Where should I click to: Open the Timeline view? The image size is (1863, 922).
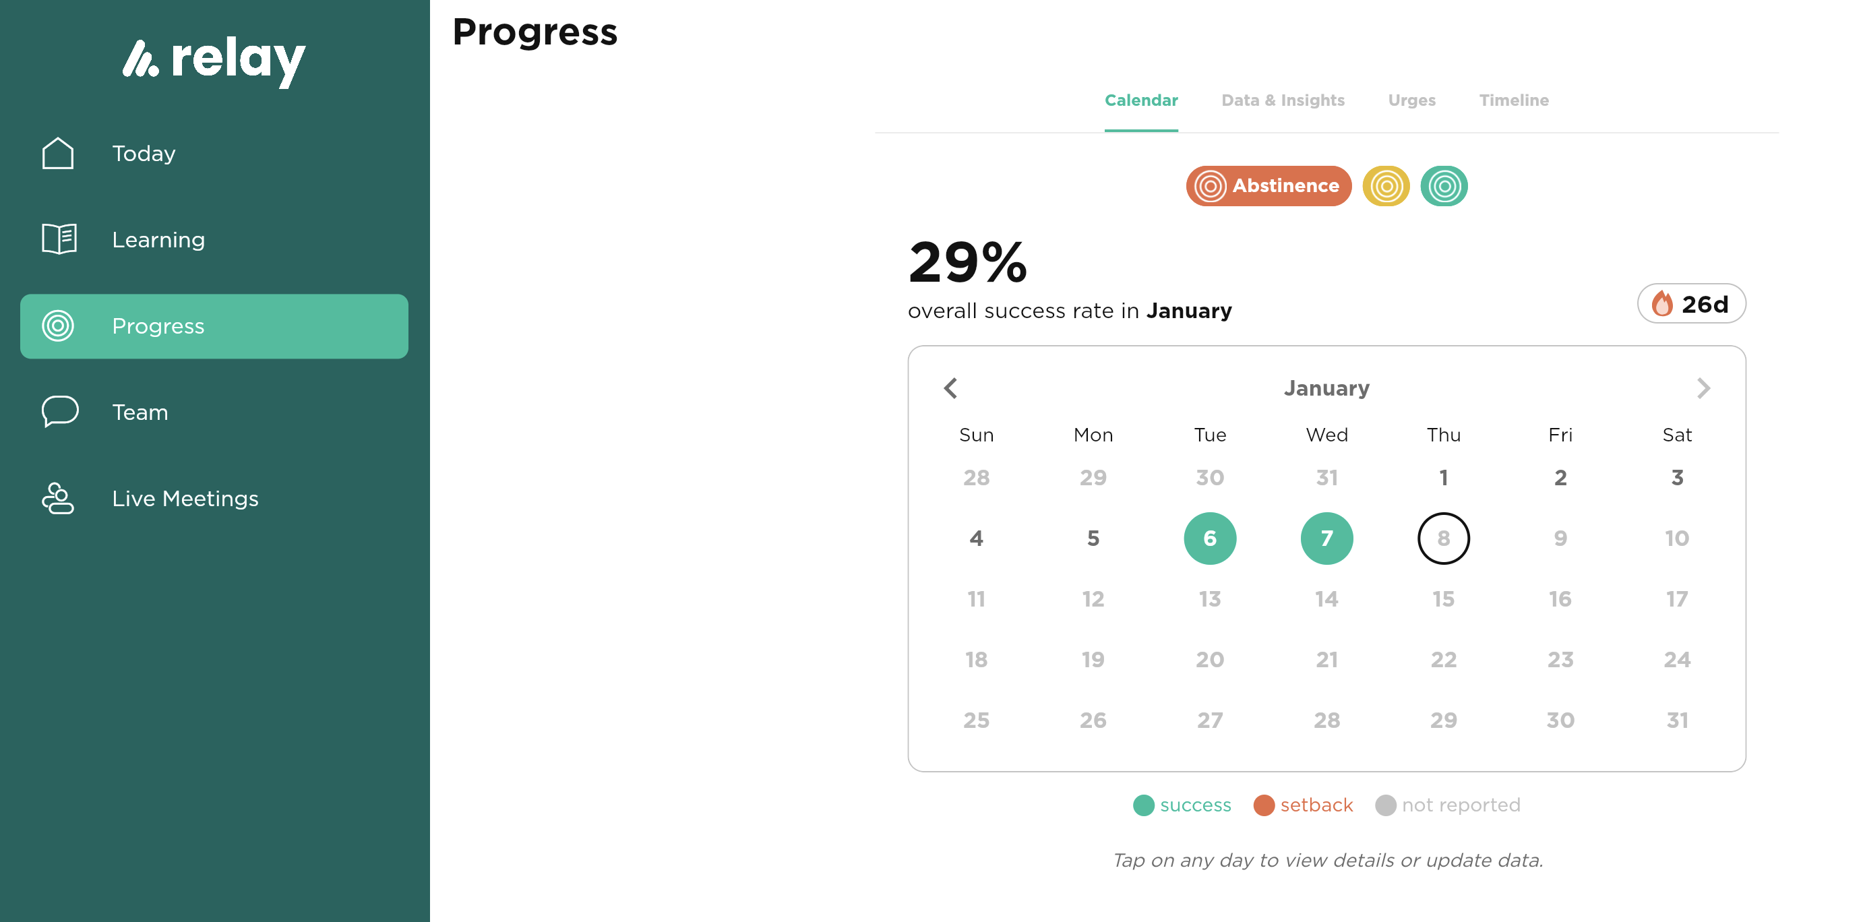click(1513, 100)
